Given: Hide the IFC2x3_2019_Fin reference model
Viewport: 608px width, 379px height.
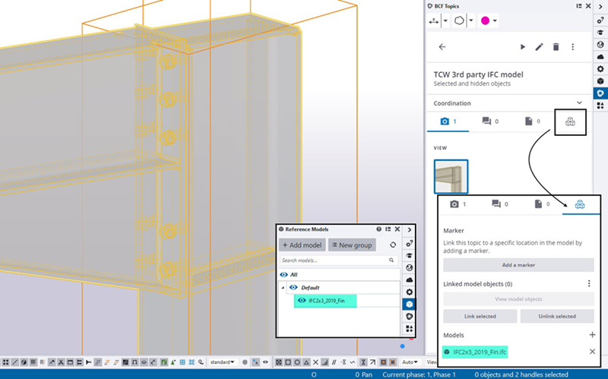Looking at the screenshot, I should 302,301.
